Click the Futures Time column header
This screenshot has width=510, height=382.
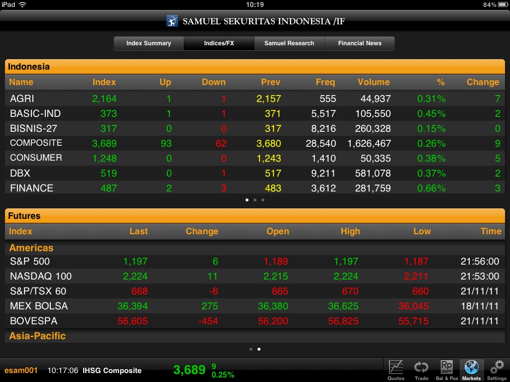point(491,231)
